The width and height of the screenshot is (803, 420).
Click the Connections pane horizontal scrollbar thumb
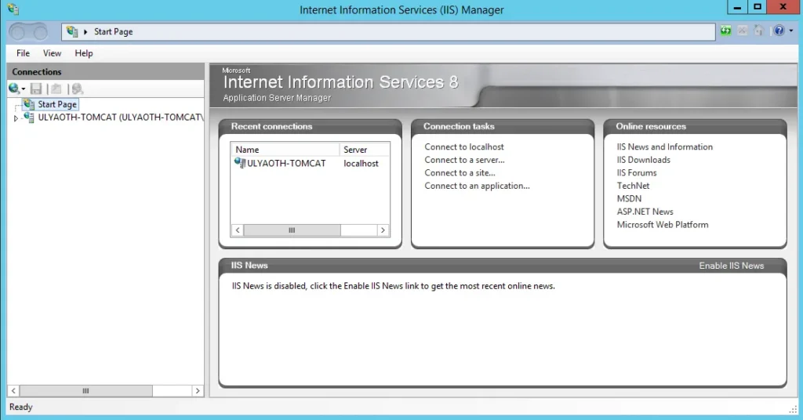[x=85, y=390]
